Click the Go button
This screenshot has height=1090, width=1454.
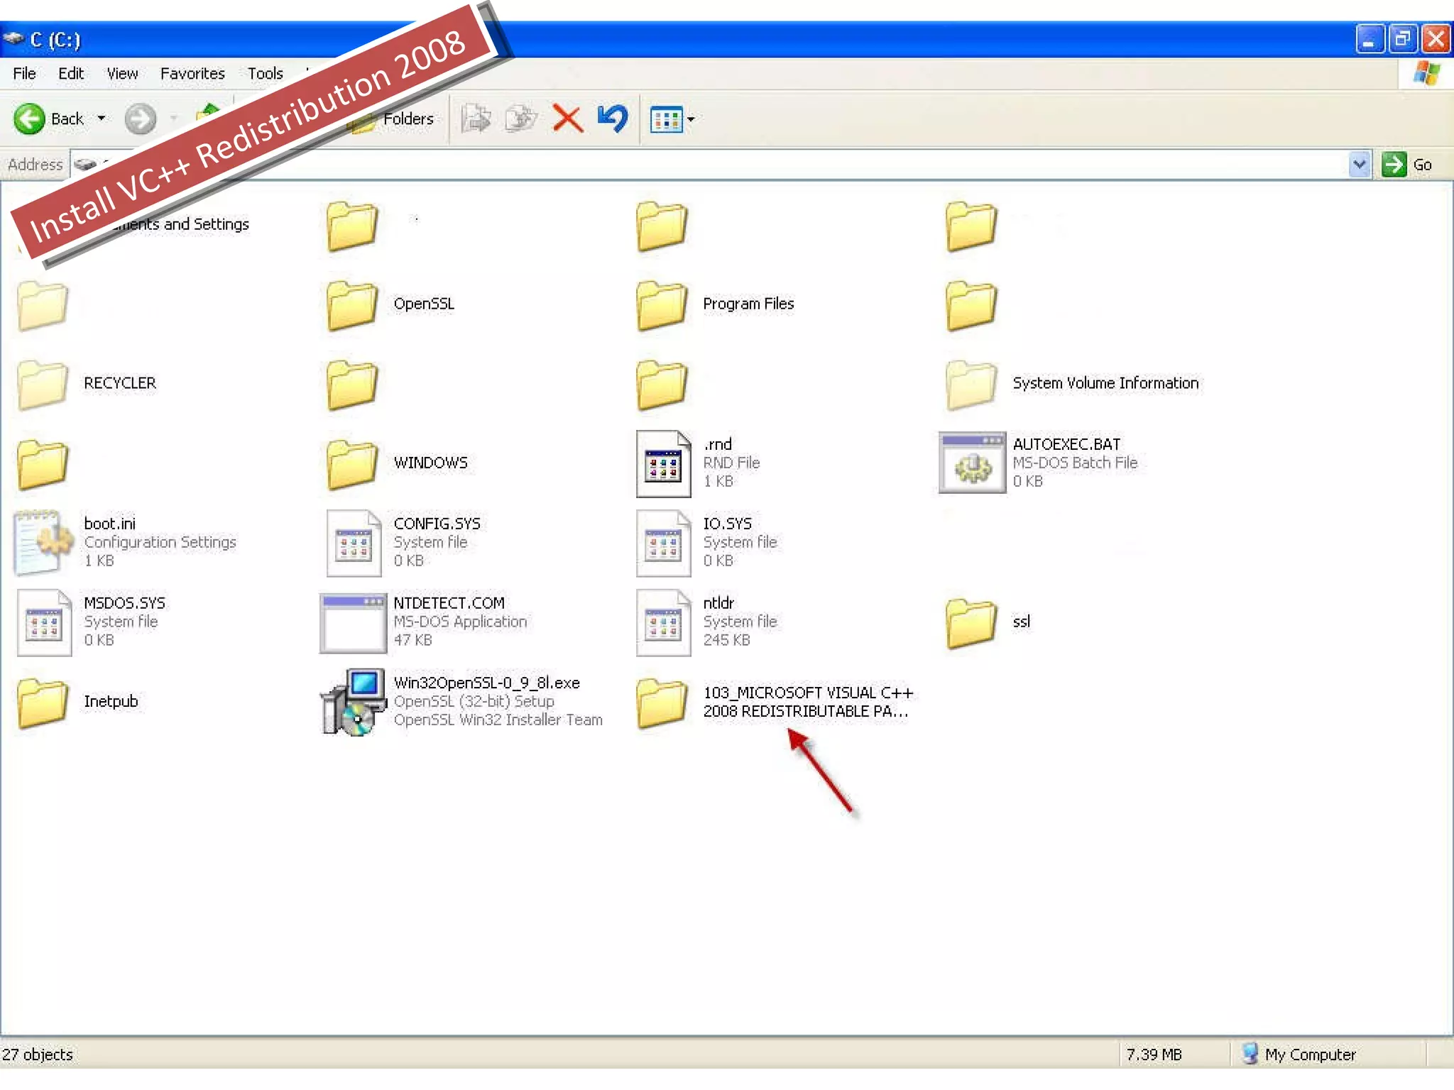click(1407, 165)
